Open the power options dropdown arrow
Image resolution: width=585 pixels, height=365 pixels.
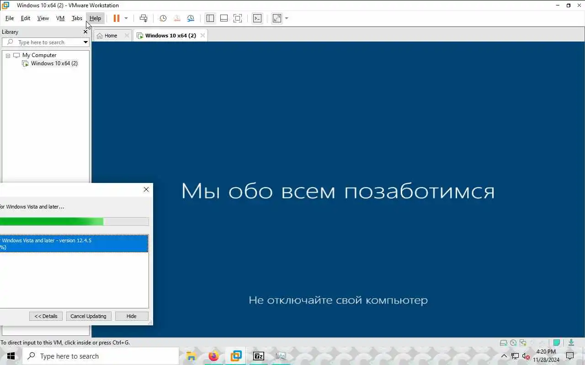(x=126, y=18)
